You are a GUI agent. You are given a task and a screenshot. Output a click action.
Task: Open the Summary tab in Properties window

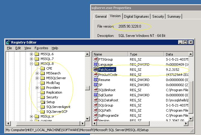[x=174, y=16]
